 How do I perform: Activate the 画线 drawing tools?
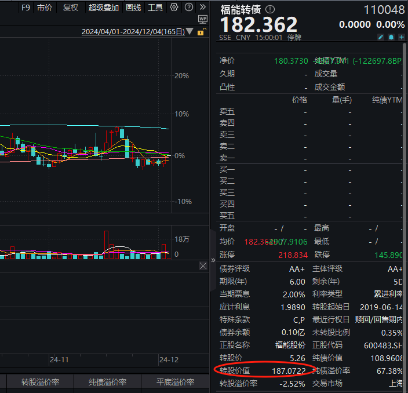point(133,8)
